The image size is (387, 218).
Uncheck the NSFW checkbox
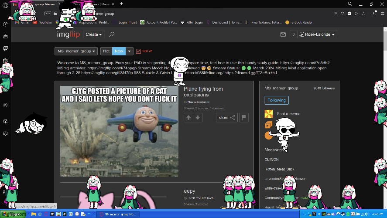(138, 51)
